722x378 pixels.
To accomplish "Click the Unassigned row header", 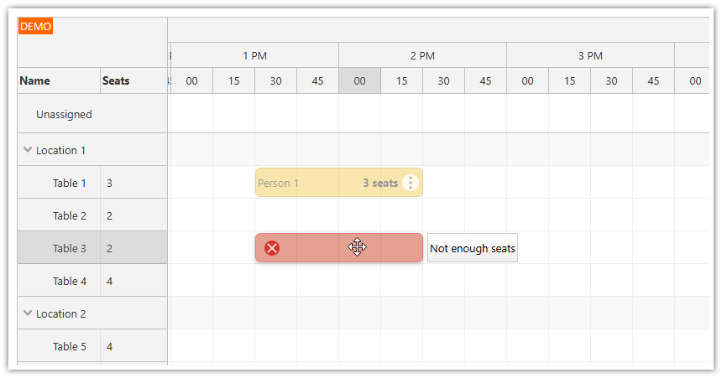I will coord(64,114).
